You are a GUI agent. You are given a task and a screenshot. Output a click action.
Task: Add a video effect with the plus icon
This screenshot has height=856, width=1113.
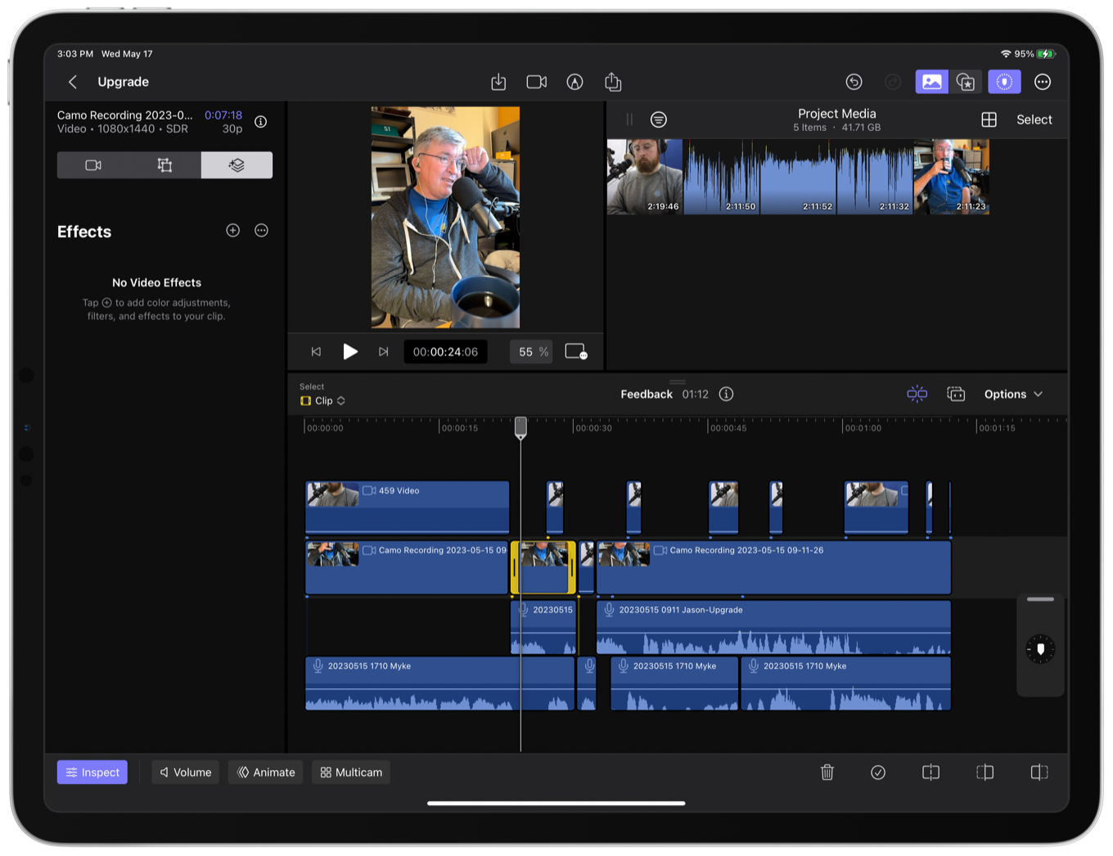tap(232, 230)
